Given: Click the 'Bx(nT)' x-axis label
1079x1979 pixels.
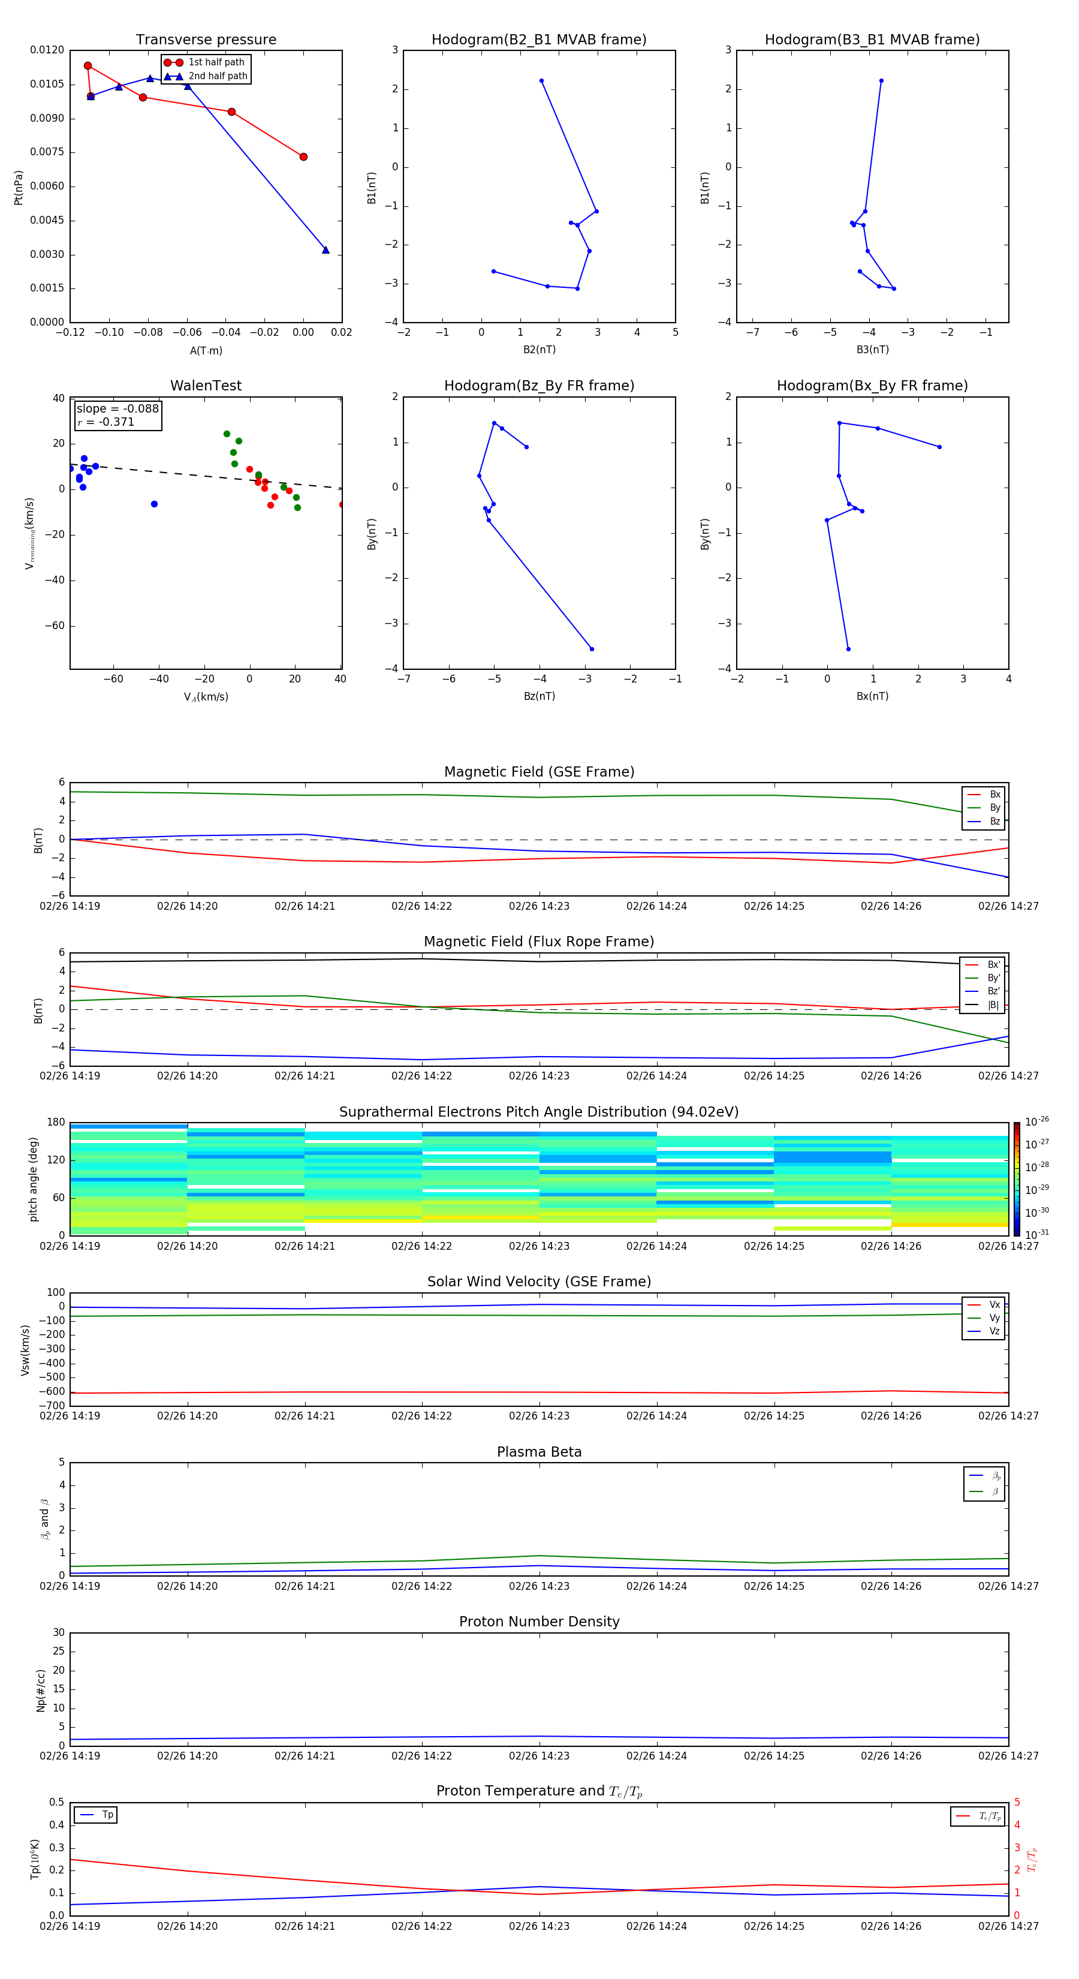Looking at the screenshot, I should click(x=872, y=696).
